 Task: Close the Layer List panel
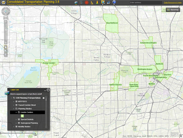tap(48, 90)
